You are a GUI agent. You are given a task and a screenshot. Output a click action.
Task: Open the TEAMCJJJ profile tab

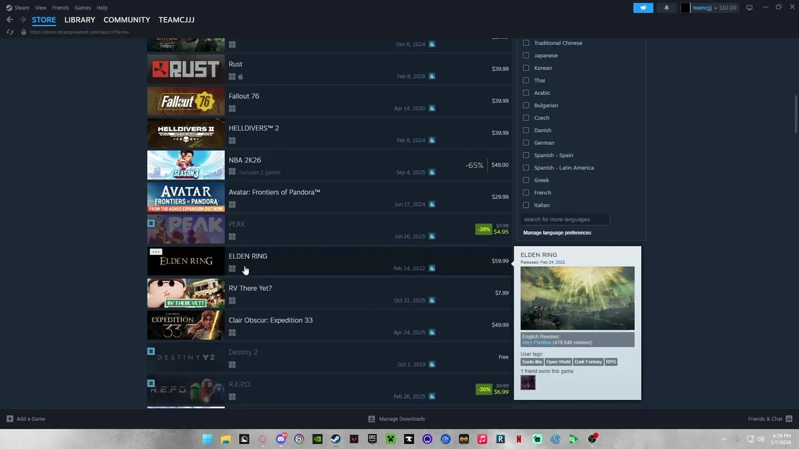coord(177,20)
